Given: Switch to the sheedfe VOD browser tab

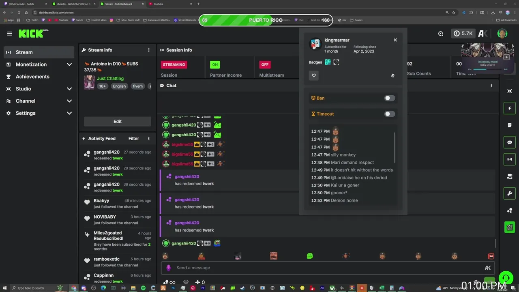Looking at the screenshot, I should click(74, 4).
